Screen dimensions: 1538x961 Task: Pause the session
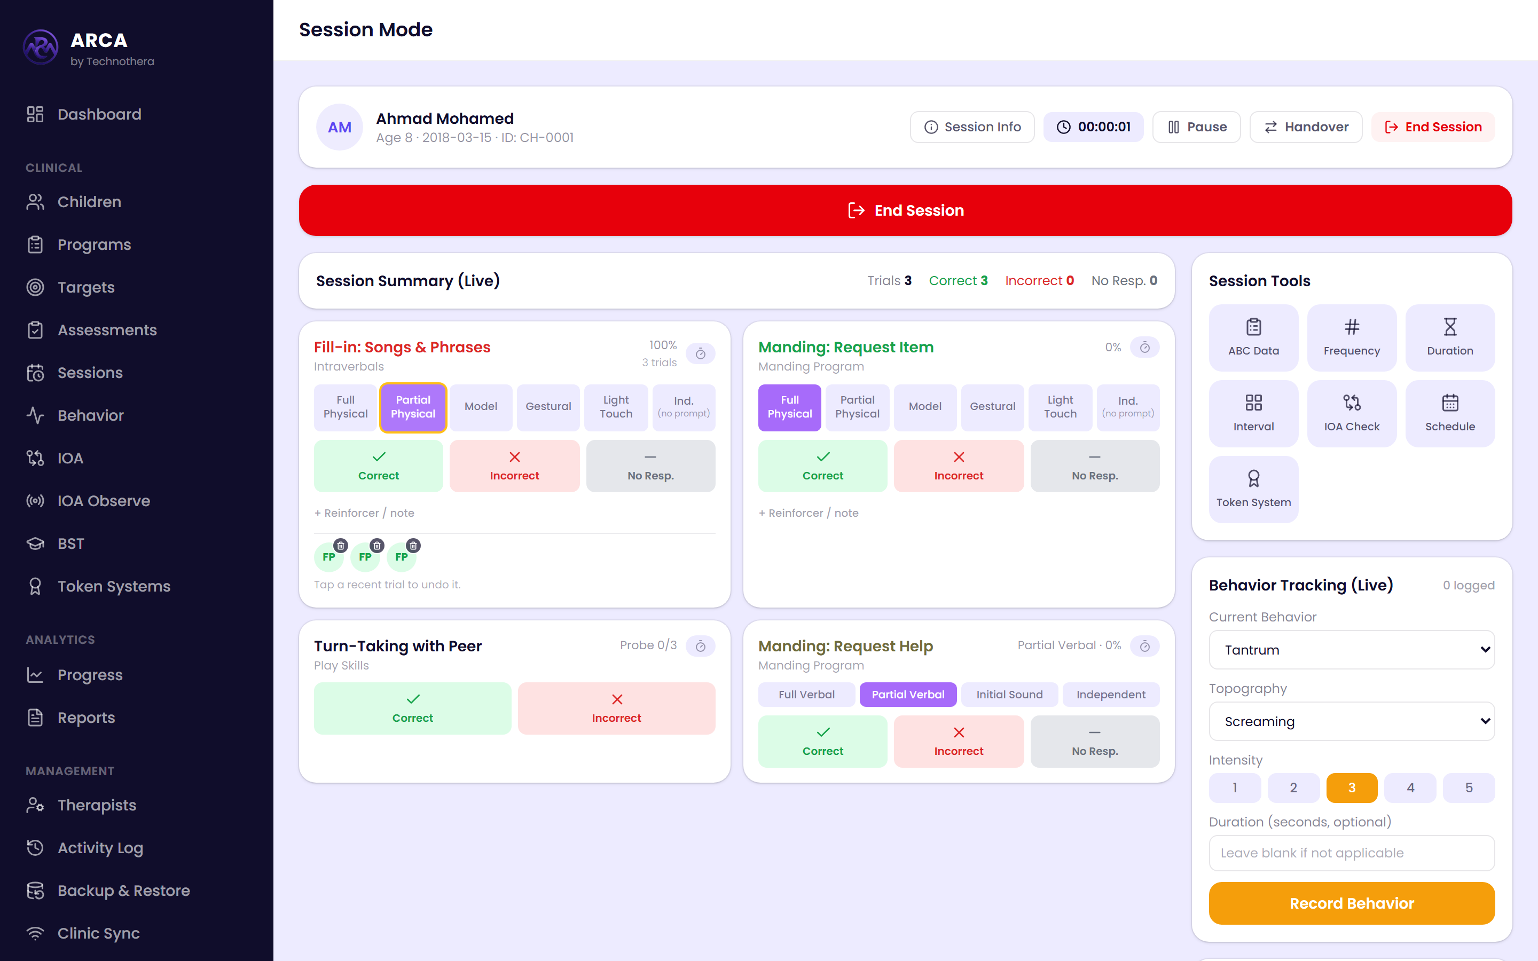click(1196, 127)
